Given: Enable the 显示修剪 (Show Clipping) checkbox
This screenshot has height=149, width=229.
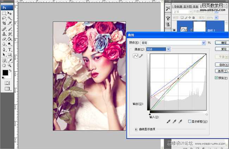Looking at the screenshot, I should (190, 121).
